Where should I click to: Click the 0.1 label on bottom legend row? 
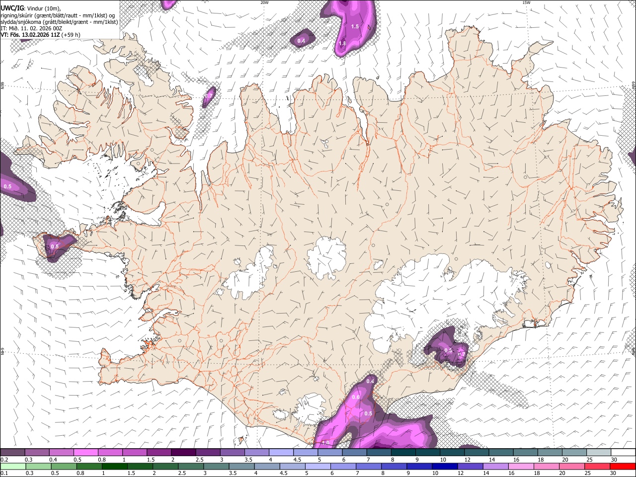4,474
